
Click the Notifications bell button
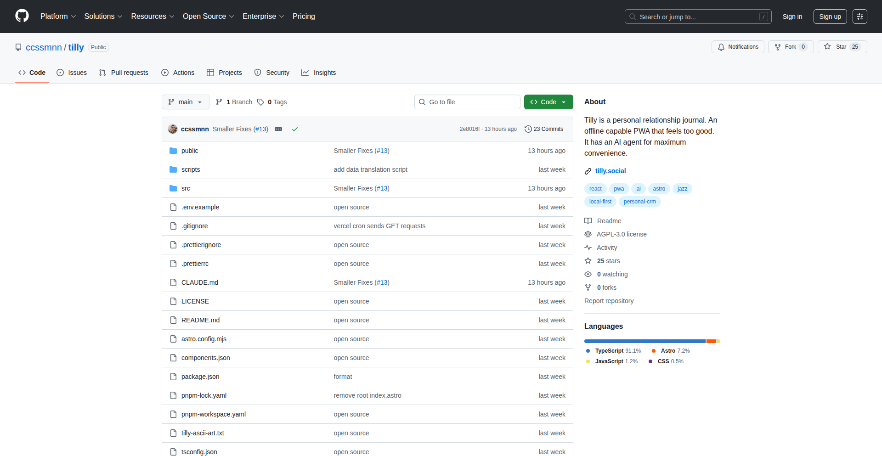(x=738, y=47)
